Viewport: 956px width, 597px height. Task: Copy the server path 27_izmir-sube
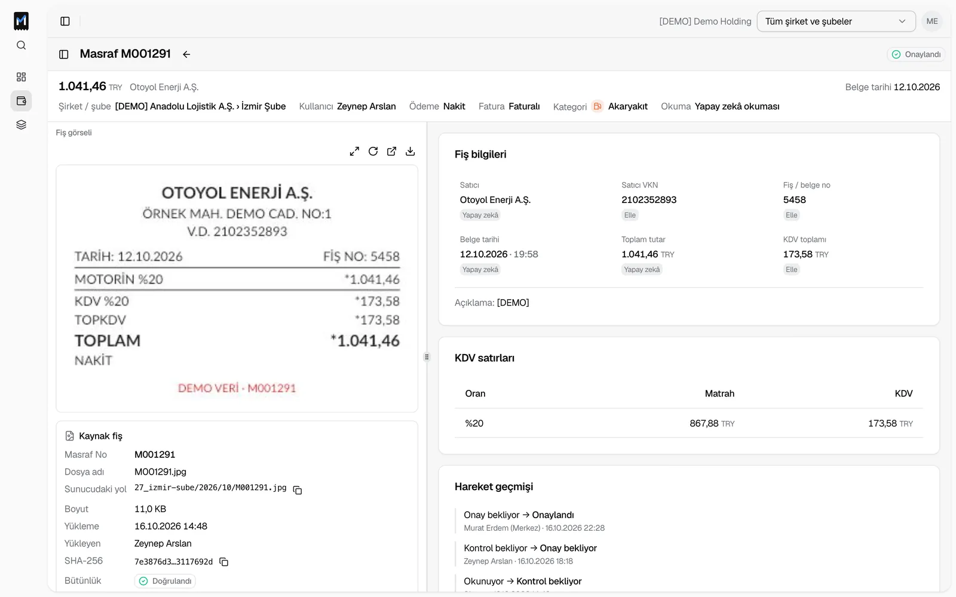pos(298,490)
